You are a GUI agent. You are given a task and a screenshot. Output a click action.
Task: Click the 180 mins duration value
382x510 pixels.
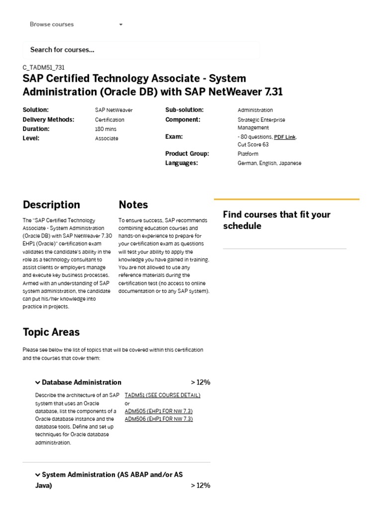(105, 129)
